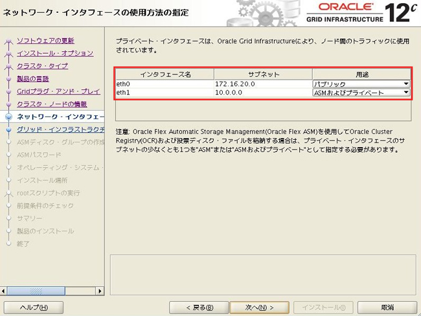Cancel installation with 取消 button
The image size is (421, 316).
point(387,308)
